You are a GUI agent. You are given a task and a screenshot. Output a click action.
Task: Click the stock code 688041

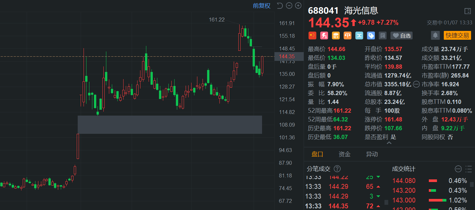pos(323,10)
